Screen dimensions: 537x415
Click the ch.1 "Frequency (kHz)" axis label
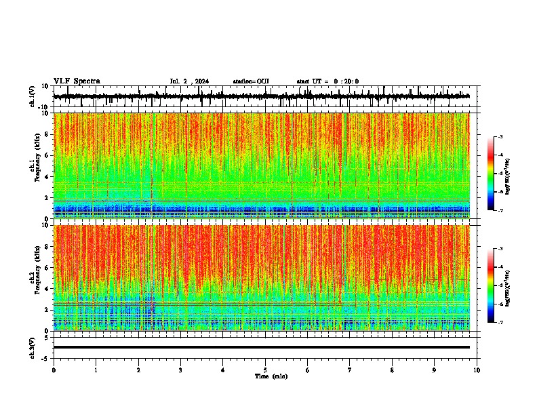[x=37, y=157]
